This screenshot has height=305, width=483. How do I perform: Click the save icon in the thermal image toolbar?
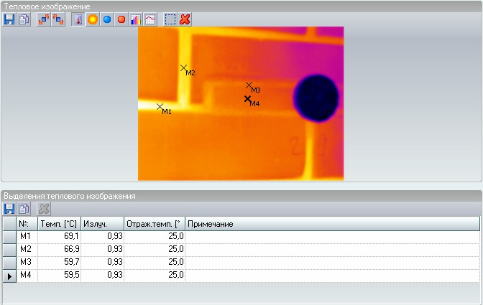[x=9, y=19]
